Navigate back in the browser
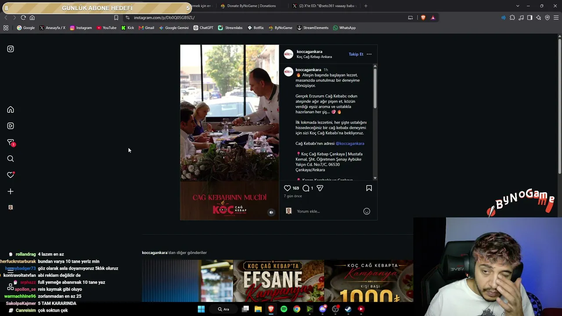Screen dimensions: 562x316 coord(6,18)
